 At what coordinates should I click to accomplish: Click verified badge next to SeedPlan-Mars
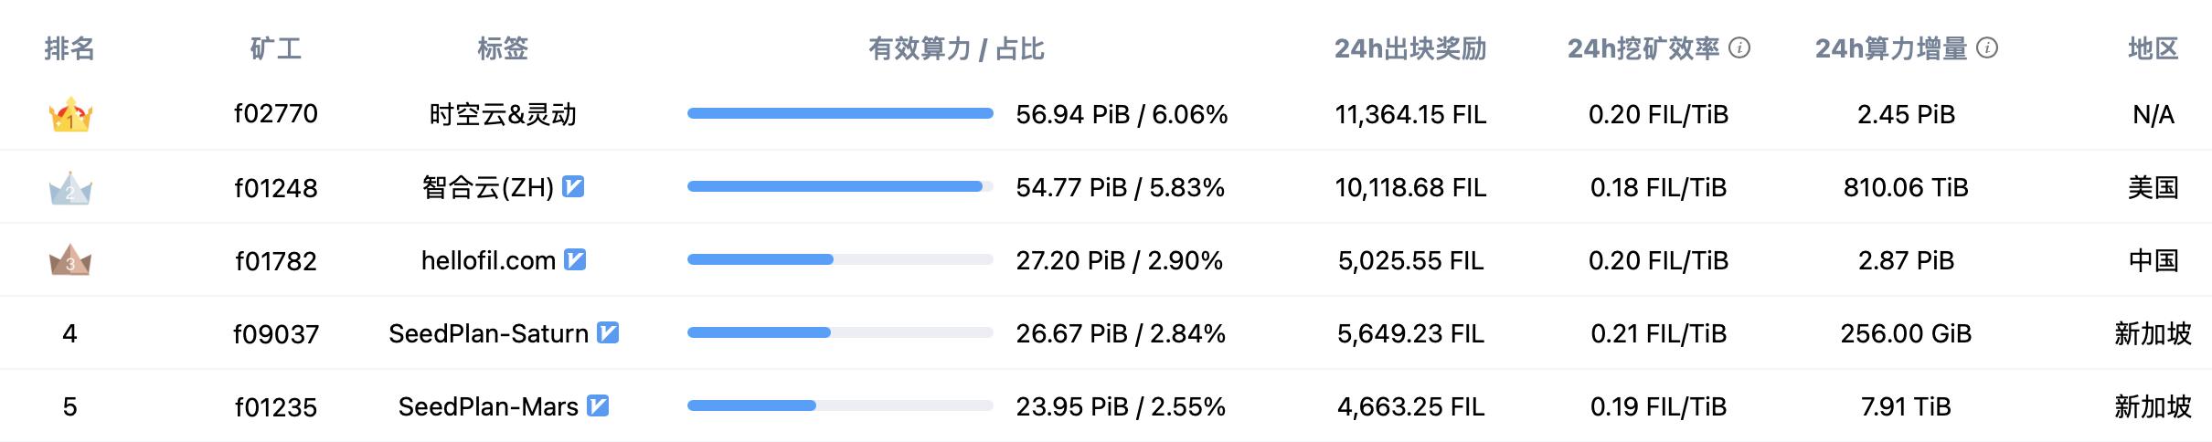click(598, 406)
